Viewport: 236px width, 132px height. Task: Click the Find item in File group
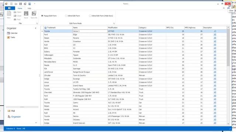pos(17,19)
